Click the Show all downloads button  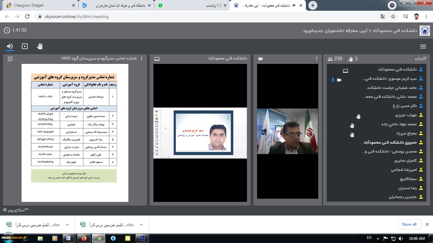click(x=409, y=224)
